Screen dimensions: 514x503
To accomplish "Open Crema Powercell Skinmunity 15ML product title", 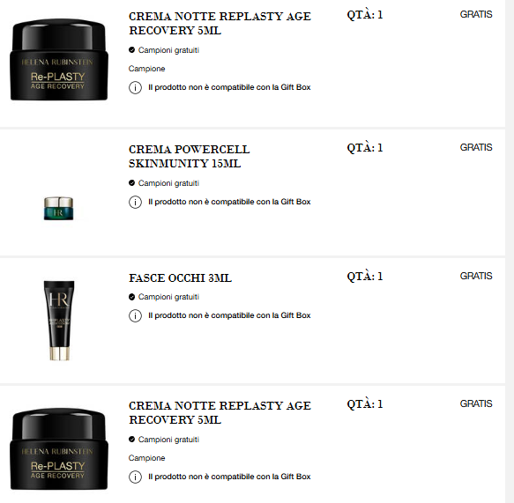I will pyautogui.click(x=190, y=156).
